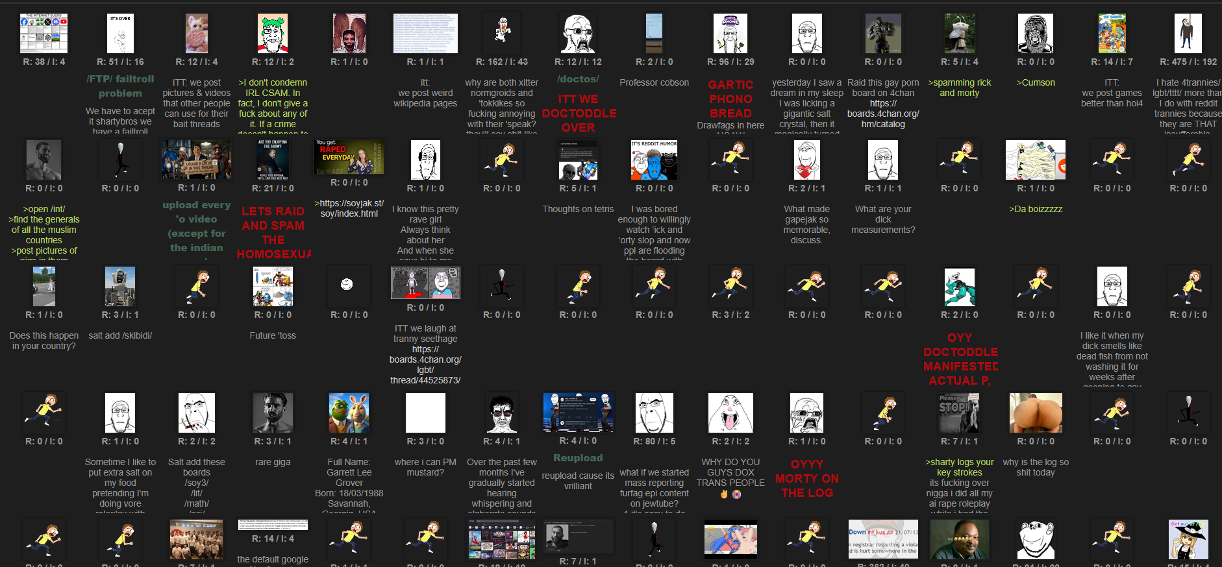Open the ">spamming rick and morty" thread thumbnail
The height and width of the screenshot is (567, 1222).
click(960, 33)
